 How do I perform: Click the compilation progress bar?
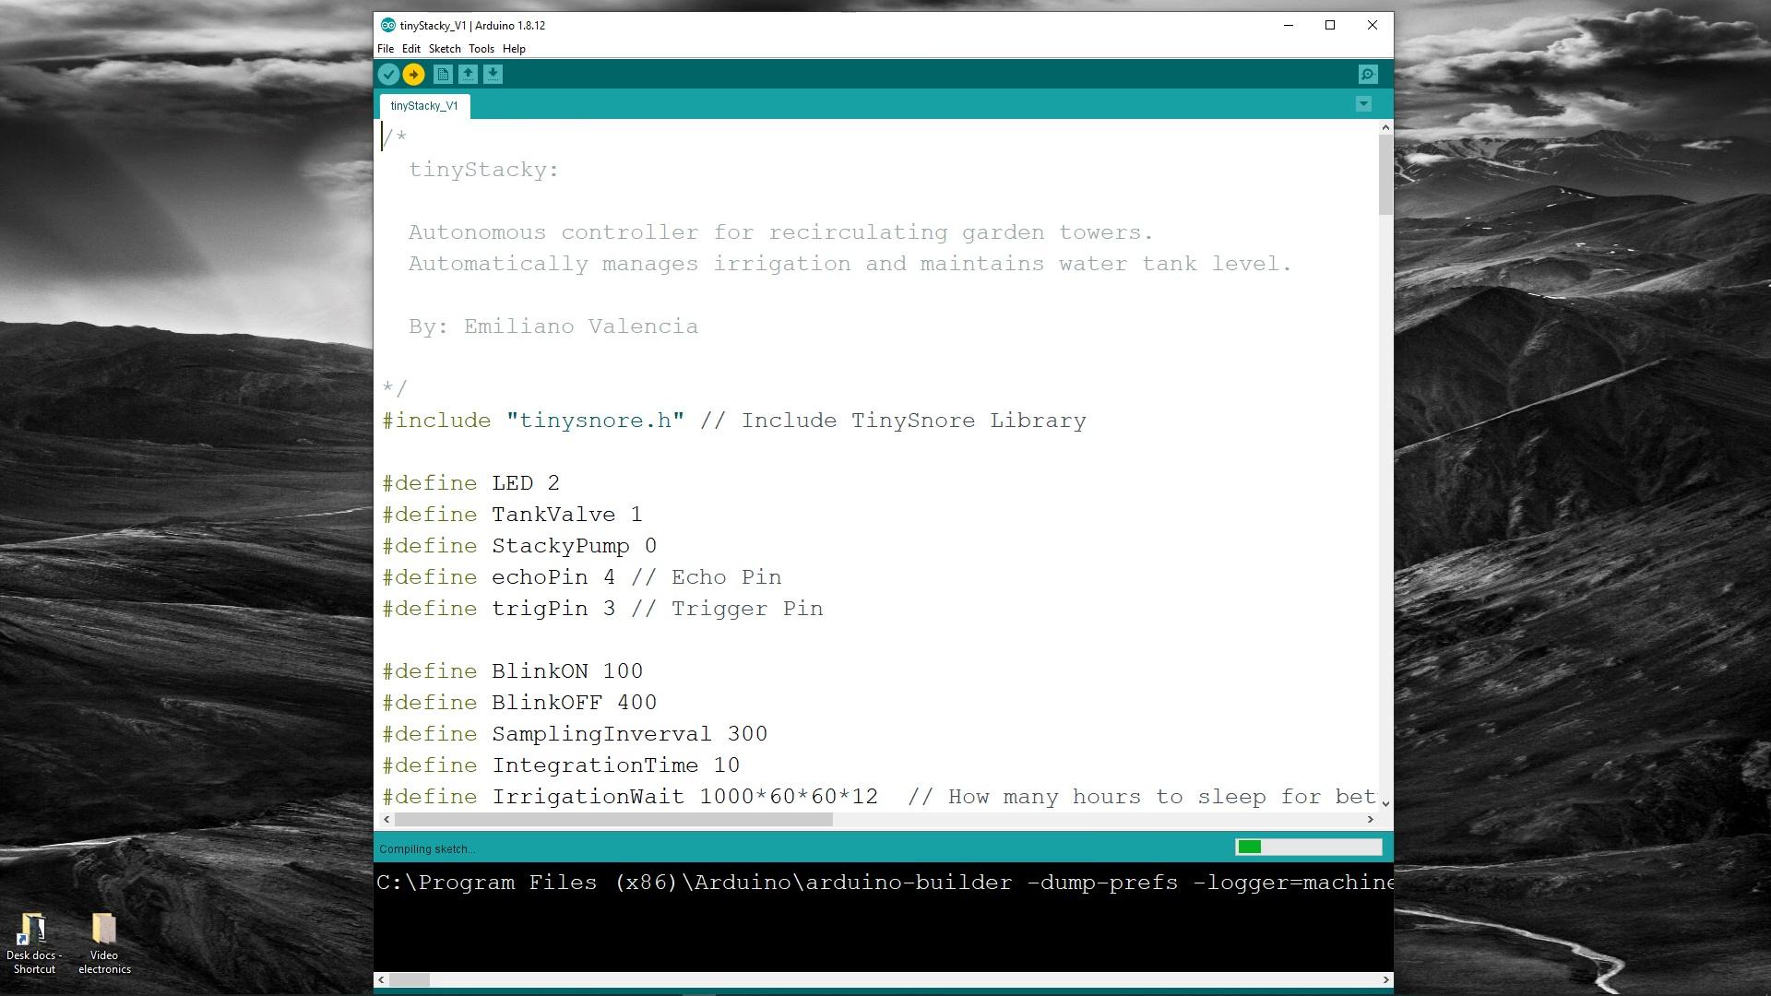click(x=1308, y=848)
